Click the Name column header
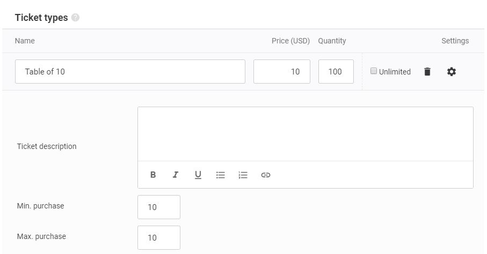The width and height of the screenshot is (487, 254). (x=25, y=41)
